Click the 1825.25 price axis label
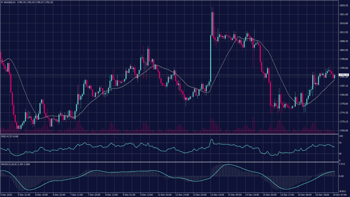The image size is (350, 197). 343,5
